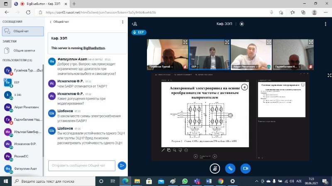Toggle the webcam sharing button
The height and width of the screenshot is (186, 332).
coord(245,168)
